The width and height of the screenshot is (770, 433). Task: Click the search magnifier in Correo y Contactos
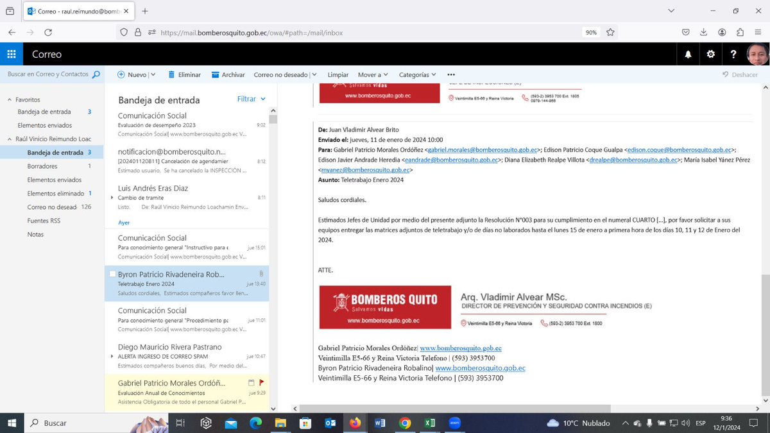pyautogui.click(x=96, y=74)
